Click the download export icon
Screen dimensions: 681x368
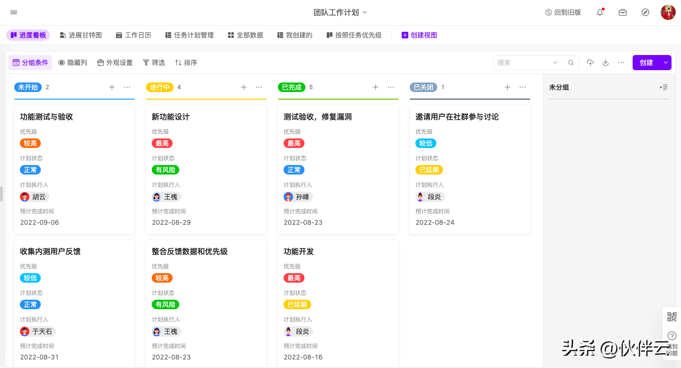[x=606, y=63]
